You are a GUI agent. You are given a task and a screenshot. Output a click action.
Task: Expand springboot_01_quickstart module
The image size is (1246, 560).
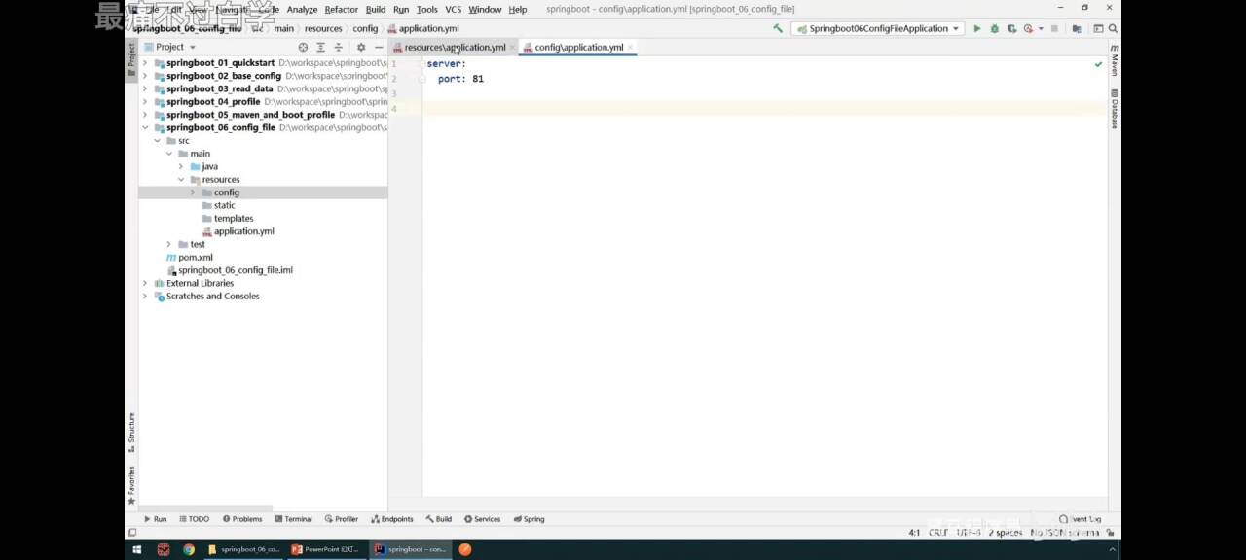[145, 63]
